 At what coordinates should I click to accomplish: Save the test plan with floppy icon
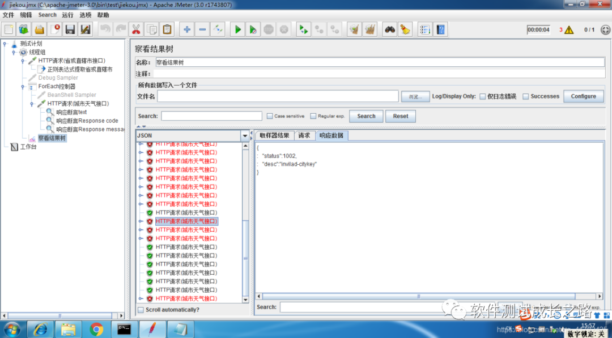[x=70, y=29]
